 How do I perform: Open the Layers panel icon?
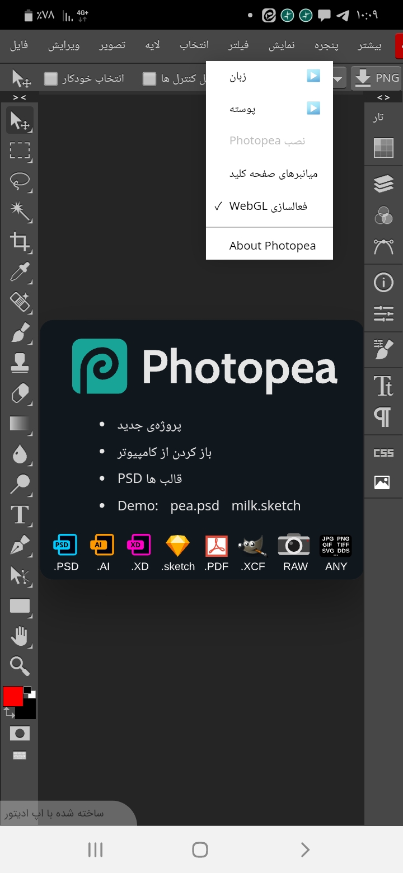click(383, 184)
